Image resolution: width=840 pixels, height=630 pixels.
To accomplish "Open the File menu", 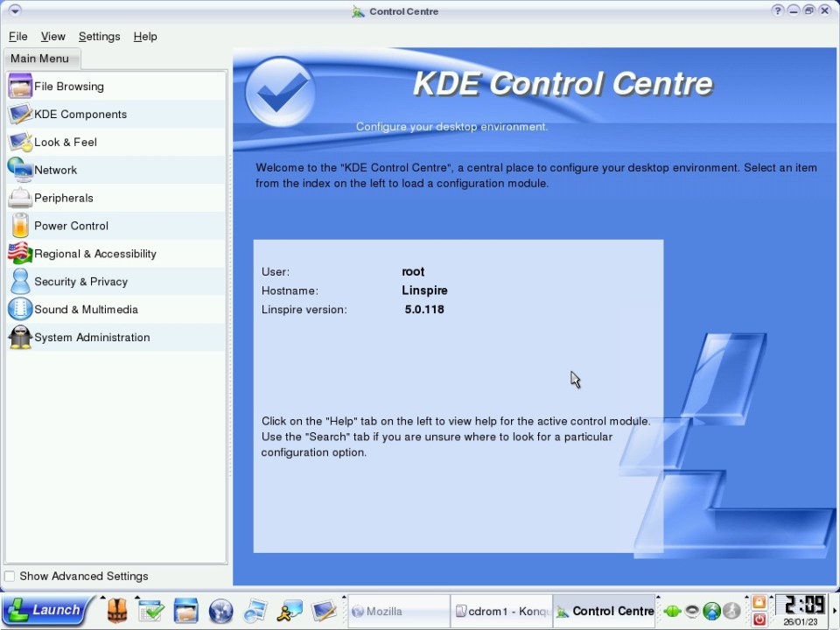I will (x=17, y=37).
